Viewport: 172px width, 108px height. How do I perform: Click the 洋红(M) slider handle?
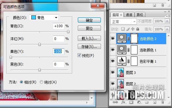coord(39,44)
